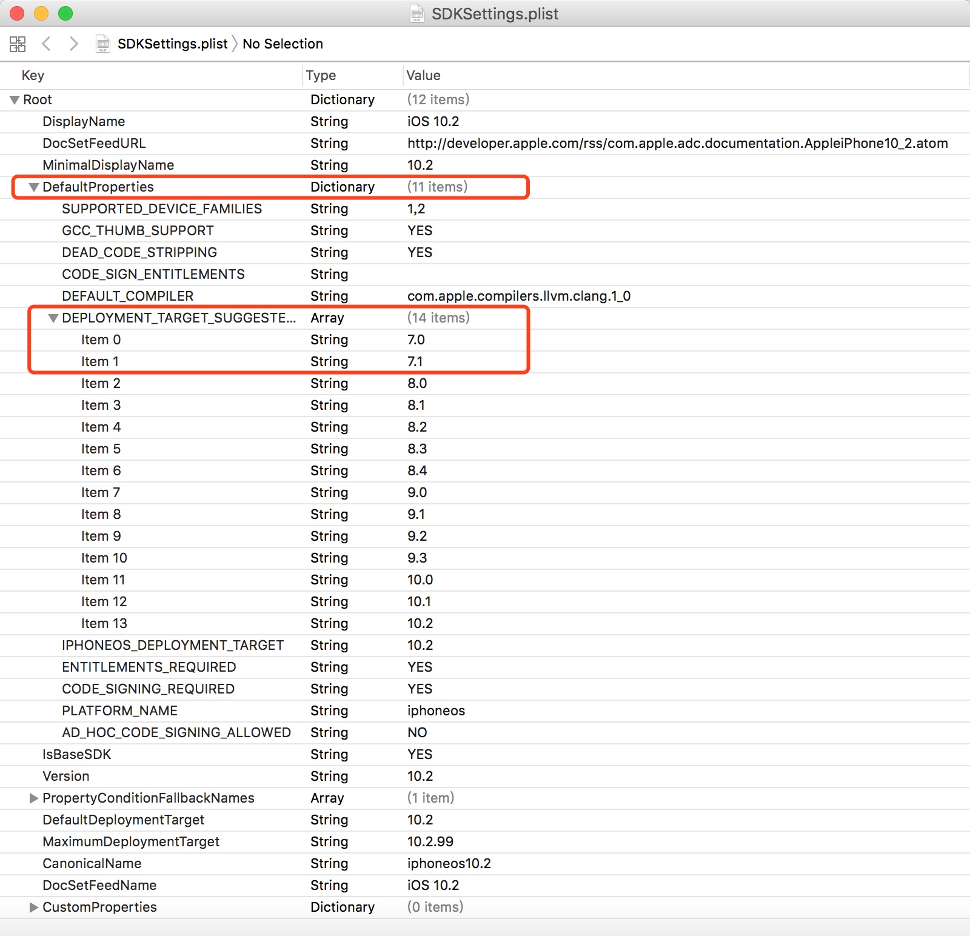Go back with the left chevron
The width and height of the screenshot is (970, 936).
click(46, 44)
